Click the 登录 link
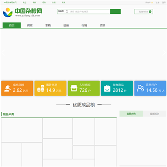Viewport: 167px width, 167px height. 164,2
